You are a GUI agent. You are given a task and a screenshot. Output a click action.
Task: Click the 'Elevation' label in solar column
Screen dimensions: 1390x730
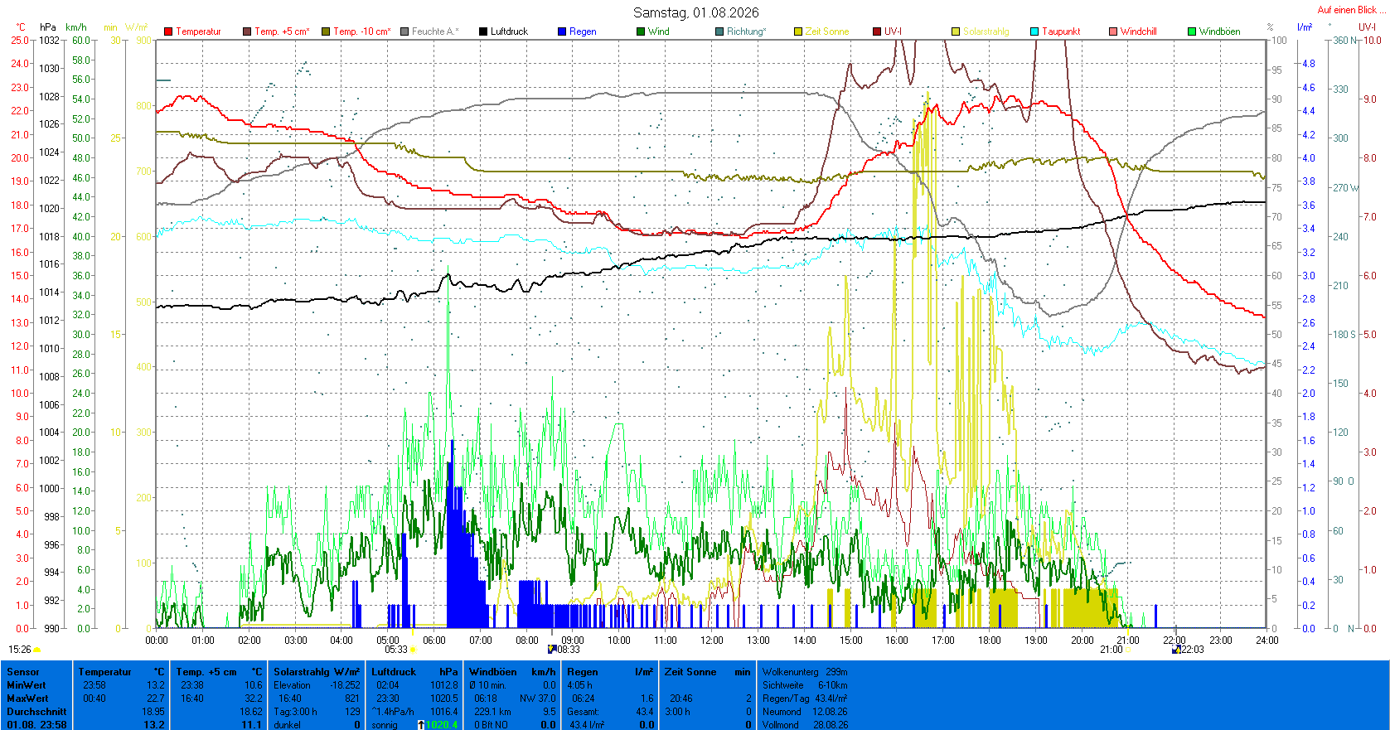[x=292, y=685]
